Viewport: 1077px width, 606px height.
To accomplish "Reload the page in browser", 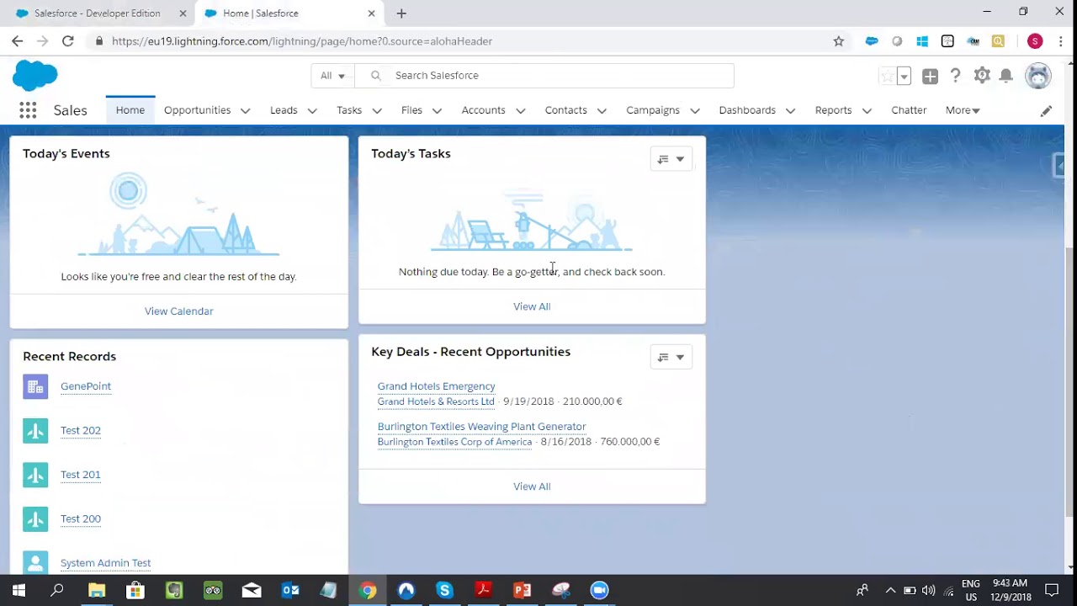I will (x=68, y=41).
